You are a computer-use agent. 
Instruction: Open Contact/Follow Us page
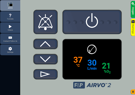pos(10,39)
